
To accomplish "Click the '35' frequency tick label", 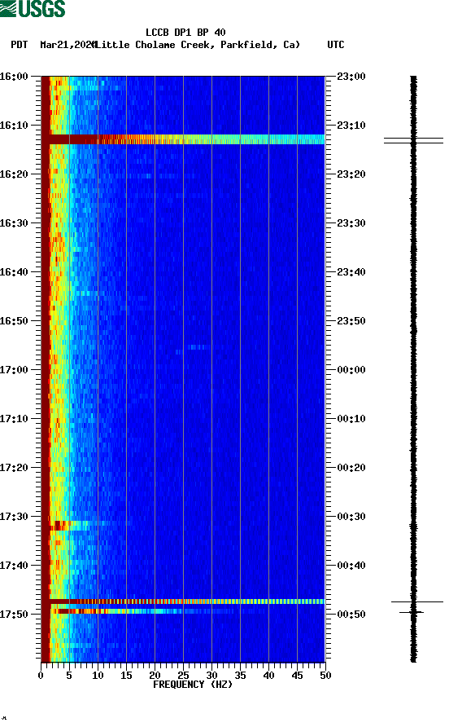I will pyautogui.click(x=240, y=676).
